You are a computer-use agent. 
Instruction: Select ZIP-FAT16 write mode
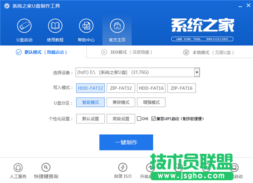click(x=182, y=88)
